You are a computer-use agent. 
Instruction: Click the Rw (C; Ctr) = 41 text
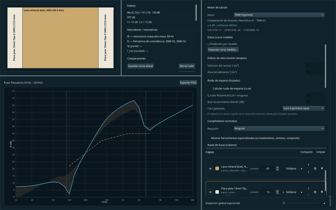[143, 13]
